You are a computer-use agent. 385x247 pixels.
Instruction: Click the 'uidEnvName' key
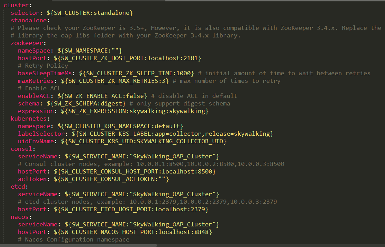click(36, 142)
